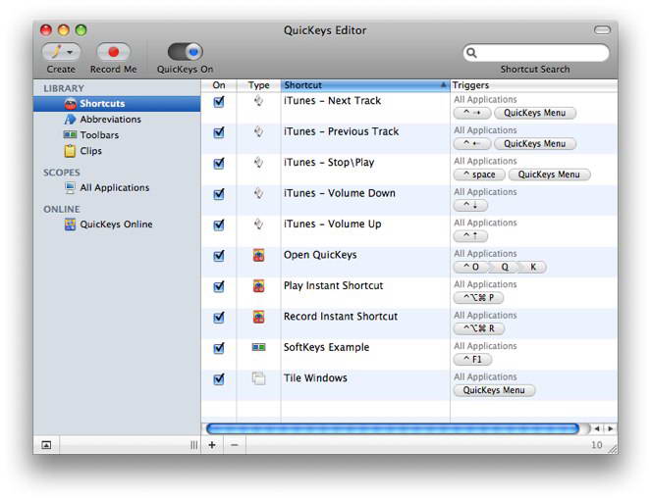
Task: Click hotkey trigger for Play Instant Shortcut
Action: pos(479,298)
